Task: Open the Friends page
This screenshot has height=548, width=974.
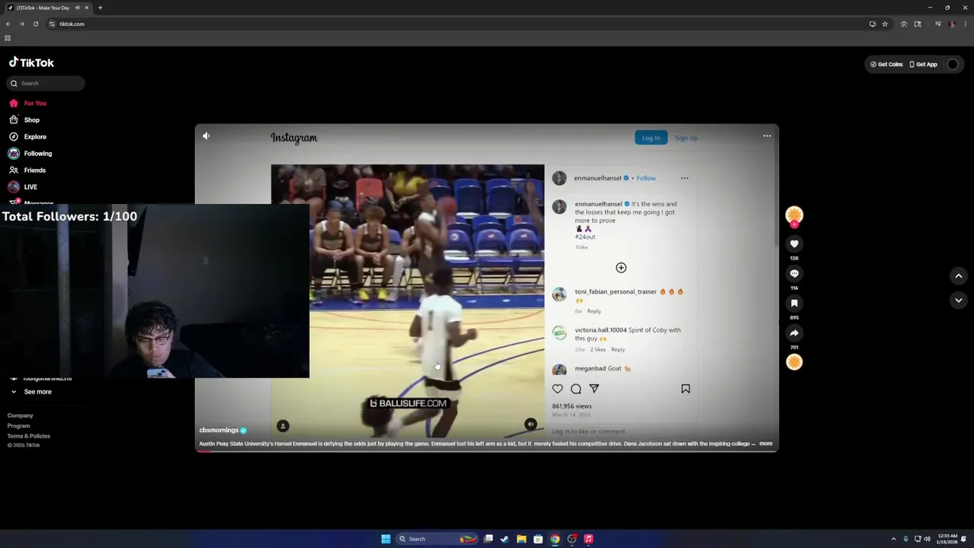Action: 27,170
